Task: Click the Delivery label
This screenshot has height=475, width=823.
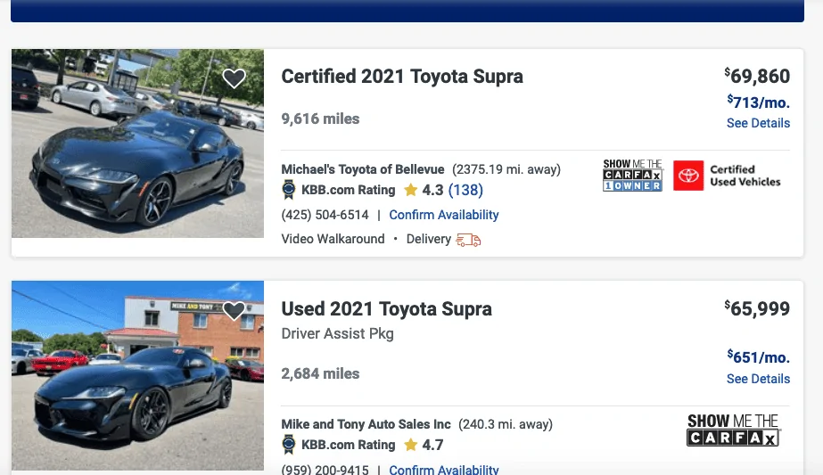Action: tap(428, 239)
